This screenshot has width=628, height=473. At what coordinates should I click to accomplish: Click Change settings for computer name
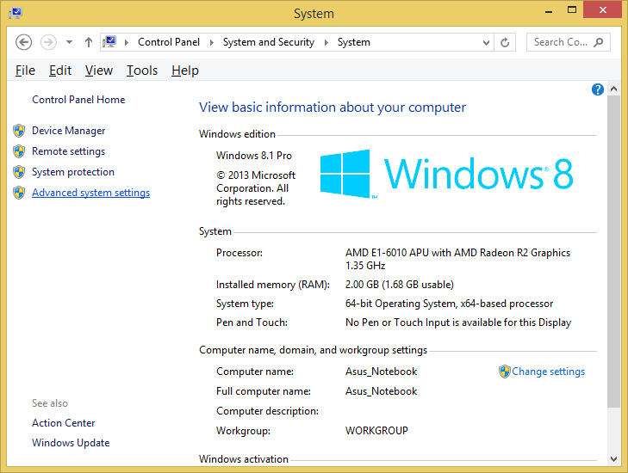(548, 372)
